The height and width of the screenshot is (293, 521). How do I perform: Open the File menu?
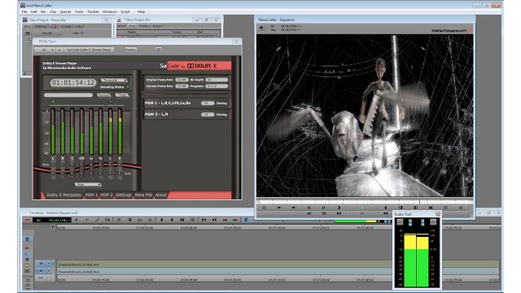24,11
